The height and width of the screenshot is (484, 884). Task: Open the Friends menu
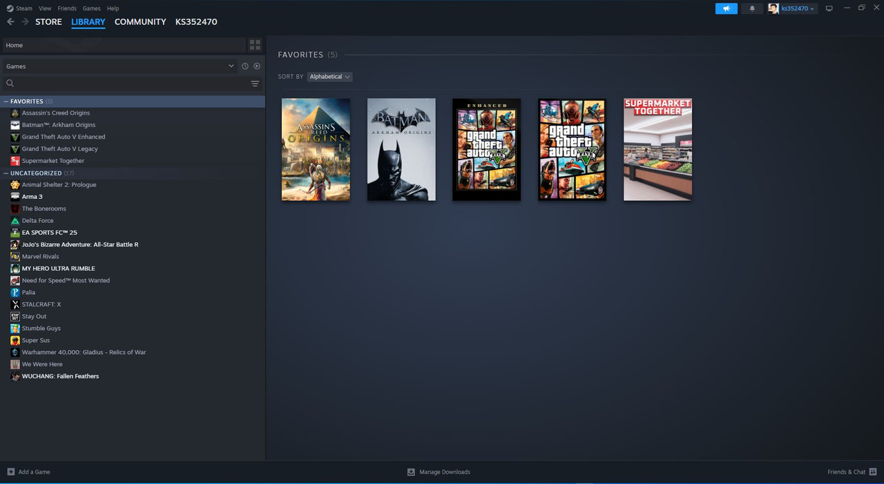click(x=67, y=8)
